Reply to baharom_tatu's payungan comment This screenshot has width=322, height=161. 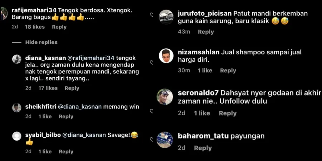203,148
